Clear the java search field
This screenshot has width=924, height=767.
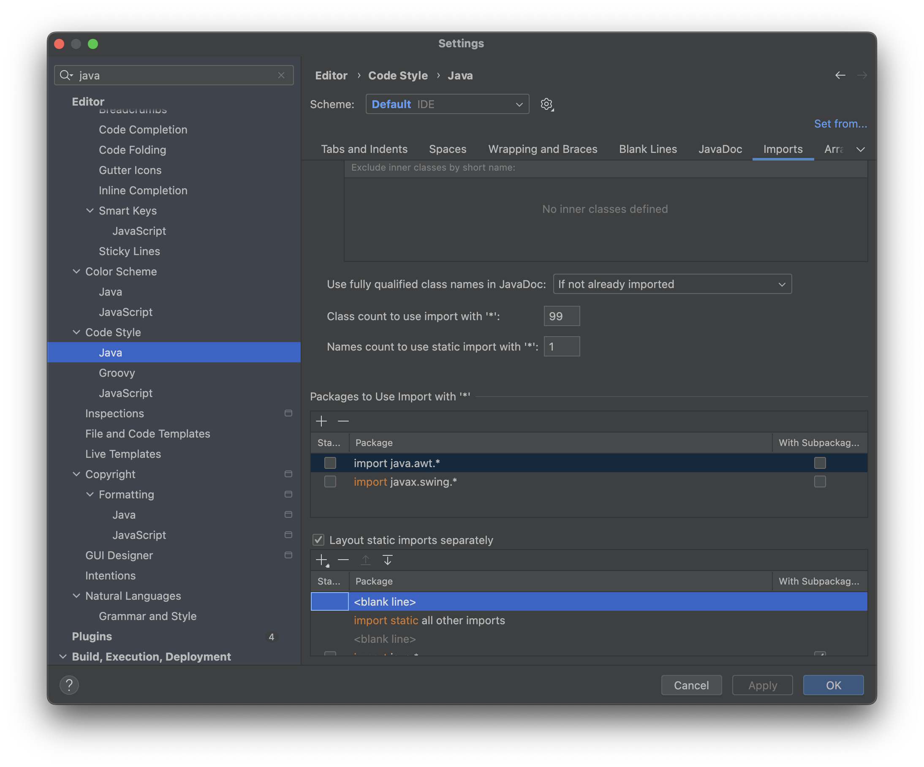click(x=281, y=75)
